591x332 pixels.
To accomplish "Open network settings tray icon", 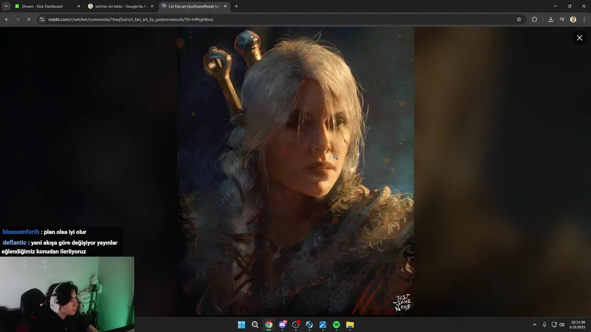I will point(554,325).
